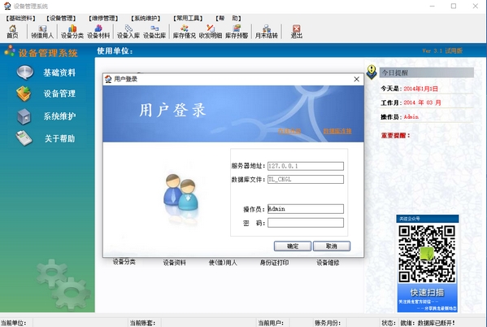487x327 pixels.
Task: View 库存情况 from the toolbar
Action: (x=185, y=32)
